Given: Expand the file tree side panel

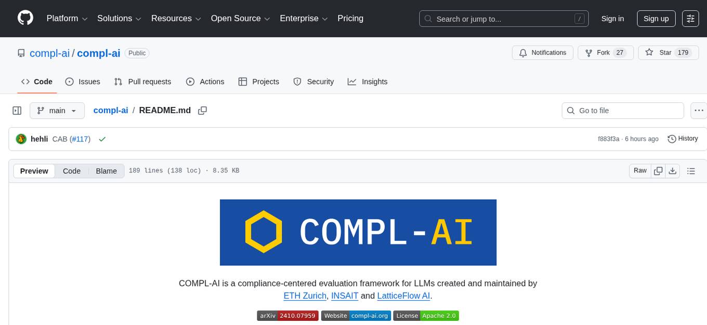Looking at the screenshot, I should (x=17, y=110).
